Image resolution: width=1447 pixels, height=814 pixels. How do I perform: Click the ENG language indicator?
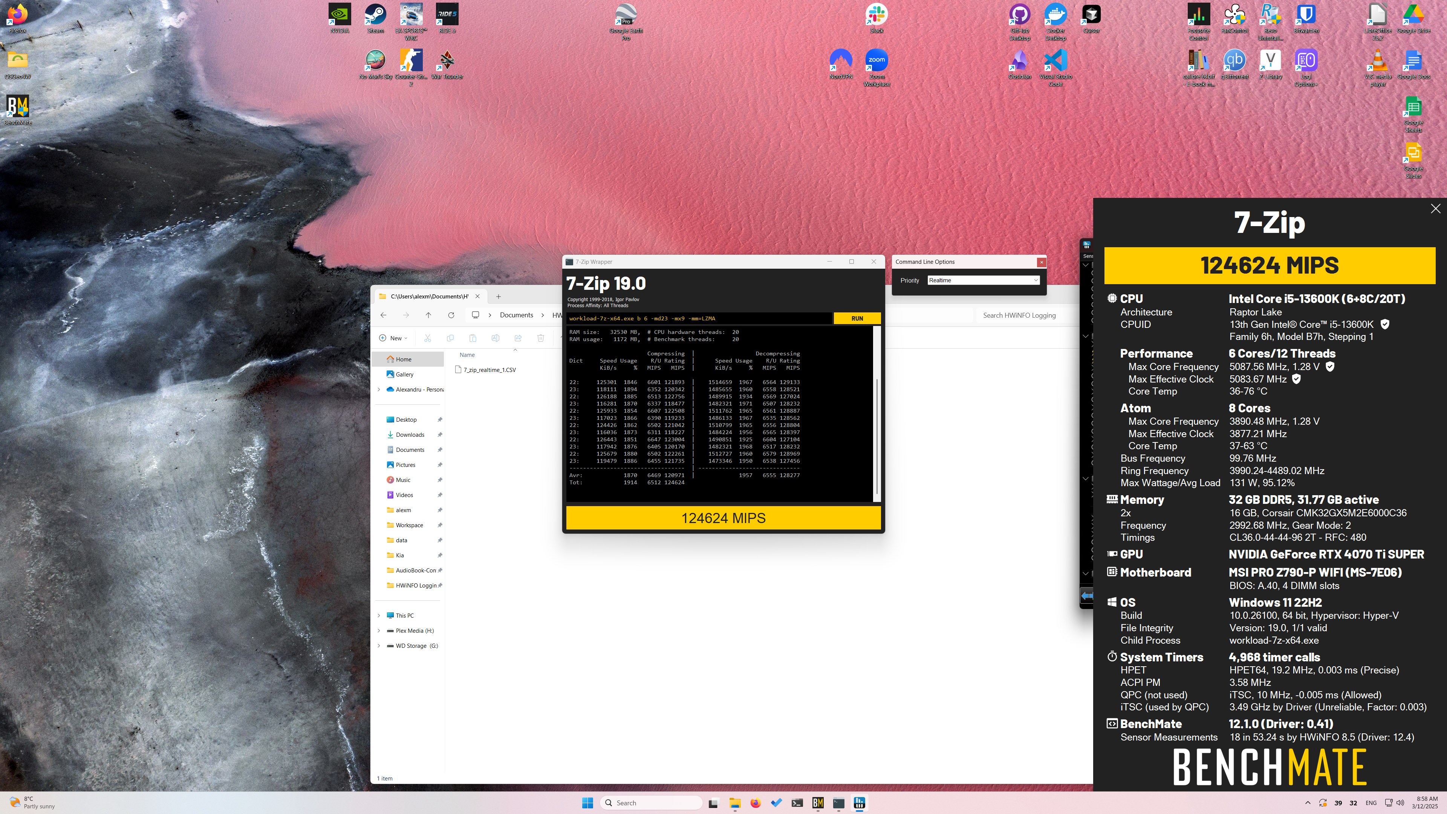tap(1371, 803)
